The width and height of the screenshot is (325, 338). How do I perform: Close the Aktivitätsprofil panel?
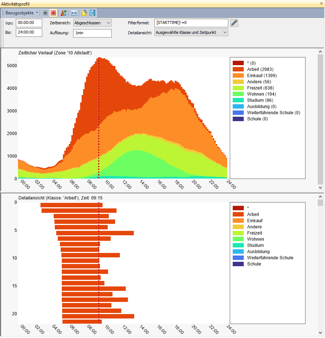(322, 4)
